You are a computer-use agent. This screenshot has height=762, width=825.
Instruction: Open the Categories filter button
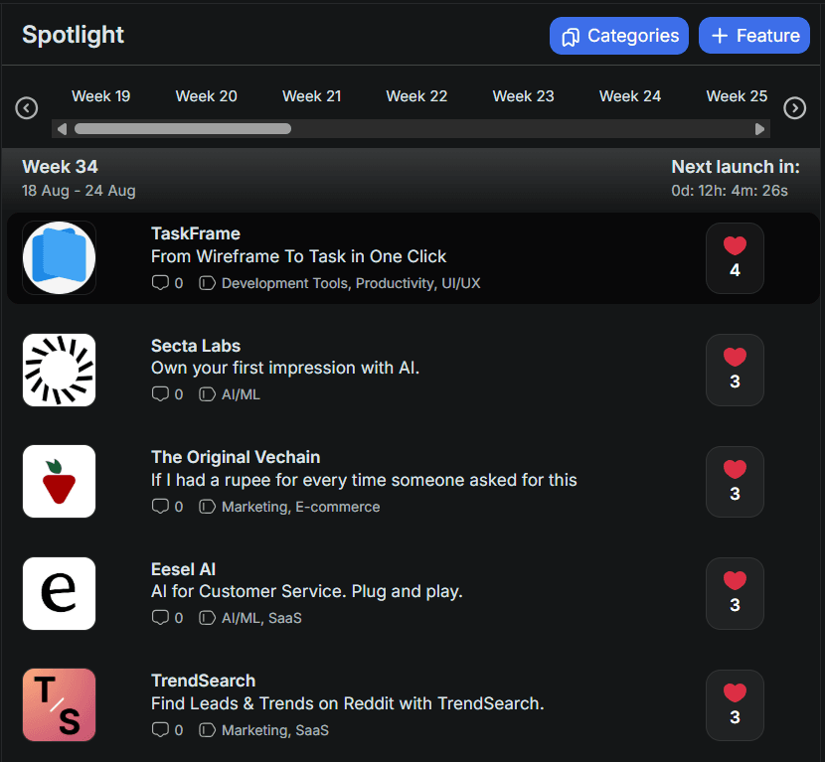coord(619,36)
